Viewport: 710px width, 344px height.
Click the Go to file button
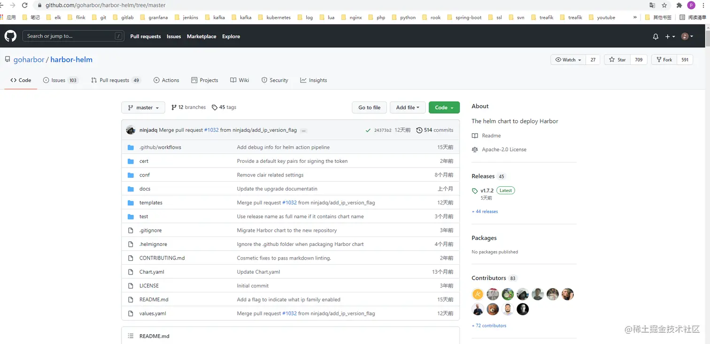[370, 107]
